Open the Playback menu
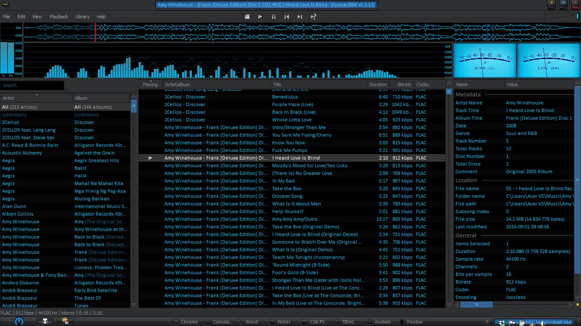581x326 pixels. (x=59, y=17)
